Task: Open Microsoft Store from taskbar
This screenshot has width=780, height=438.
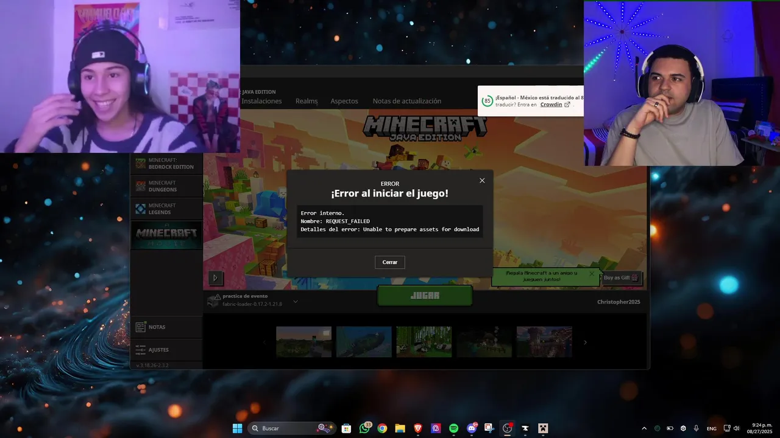Action: click(x=346, y=428)
